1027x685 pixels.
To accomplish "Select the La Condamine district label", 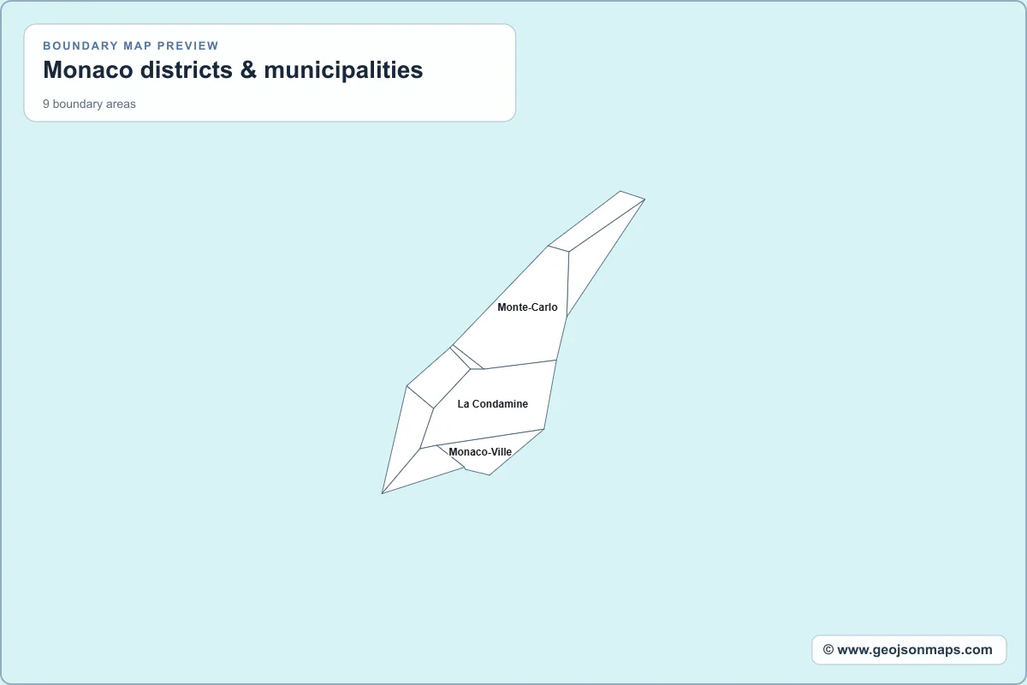I will click(x=493, y=404).
